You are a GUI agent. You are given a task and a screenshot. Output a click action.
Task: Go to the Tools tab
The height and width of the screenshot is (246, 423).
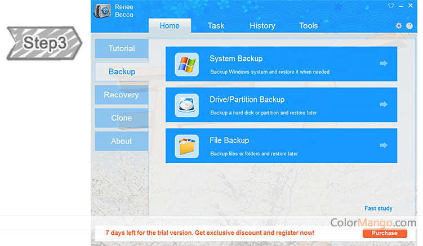[x=308, y=26]
